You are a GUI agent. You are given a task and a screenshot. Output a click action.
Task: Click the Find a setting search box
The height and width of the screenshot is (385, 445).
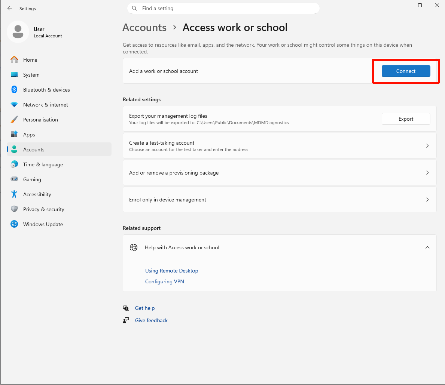click(225, 8)
